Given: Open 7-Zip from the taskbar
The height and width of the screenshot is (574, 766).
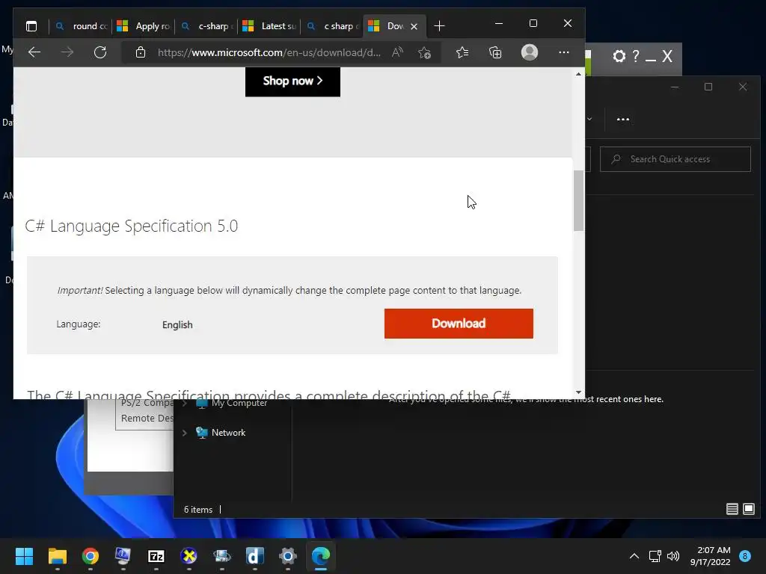Looking at the screenshot, I should pos(156,556).
